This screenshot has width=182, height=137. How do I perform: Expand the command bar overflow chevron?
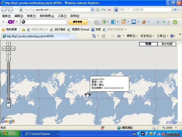click(180, 34)
